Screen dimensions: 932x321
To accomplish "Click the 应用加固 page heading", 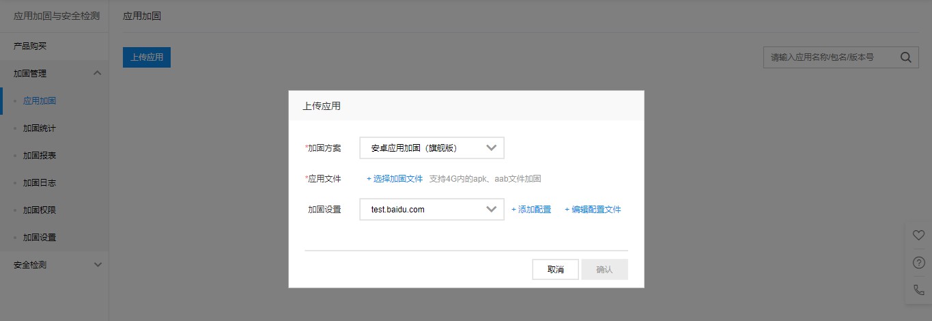I will click(x=142, y=16).
